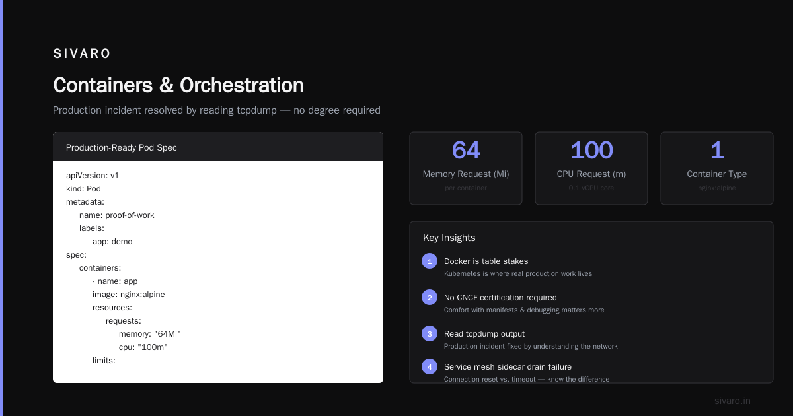Click the 64 memory value
Image resolution: width=793 pixels, height=416 pixels.
click(466, 151)
